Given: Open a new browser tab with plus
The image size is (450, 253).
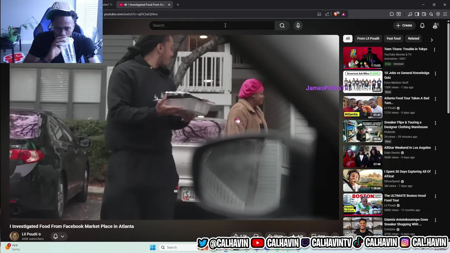Looking at the screenshot, I should pyautogui.click(x=178, y=5).
